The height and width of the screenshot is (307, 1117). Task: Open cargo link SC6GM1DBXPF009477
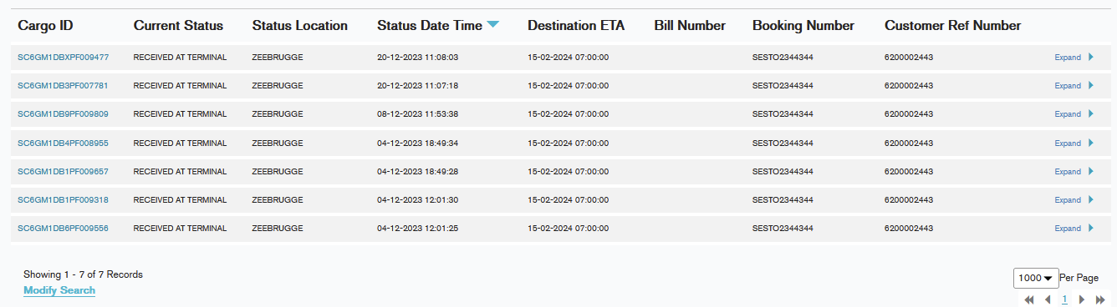(64, 58)
